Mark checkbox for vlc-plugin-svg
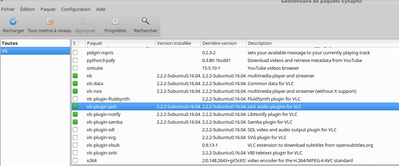Image resolution: width=399 pixels, height=166 pixels. (75, 137)
